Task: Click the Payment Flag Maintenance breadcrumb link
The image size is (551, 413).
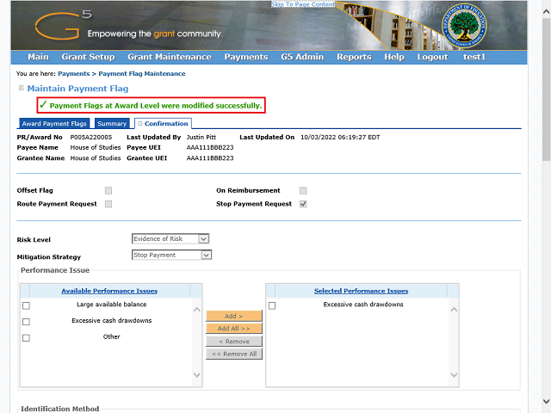Action: (142, 74)
